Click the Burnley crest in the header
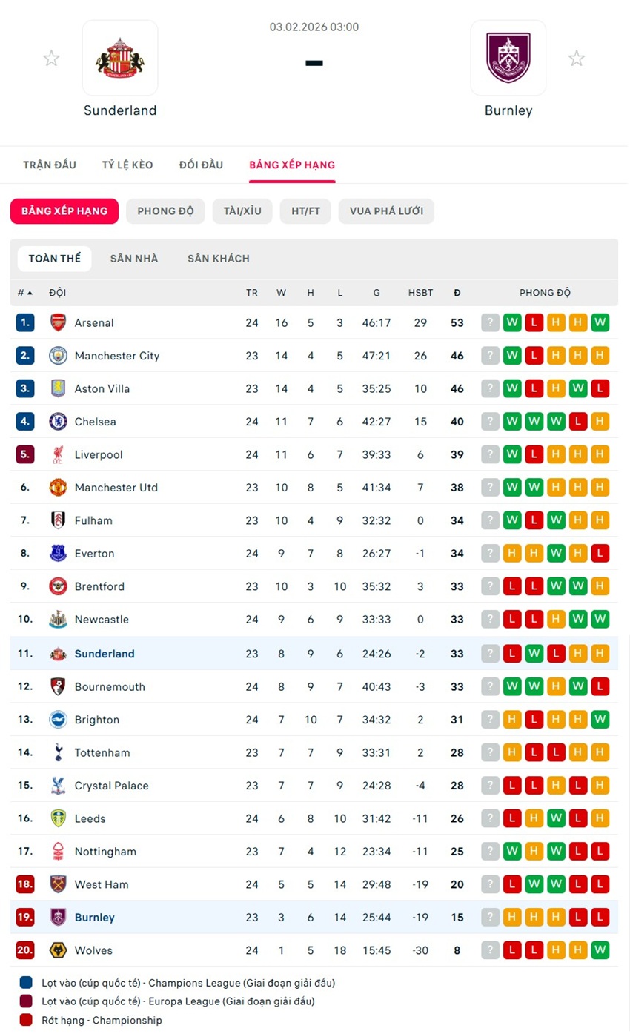This screenshot has width=630, height=1034. click(x=508, y=58)
